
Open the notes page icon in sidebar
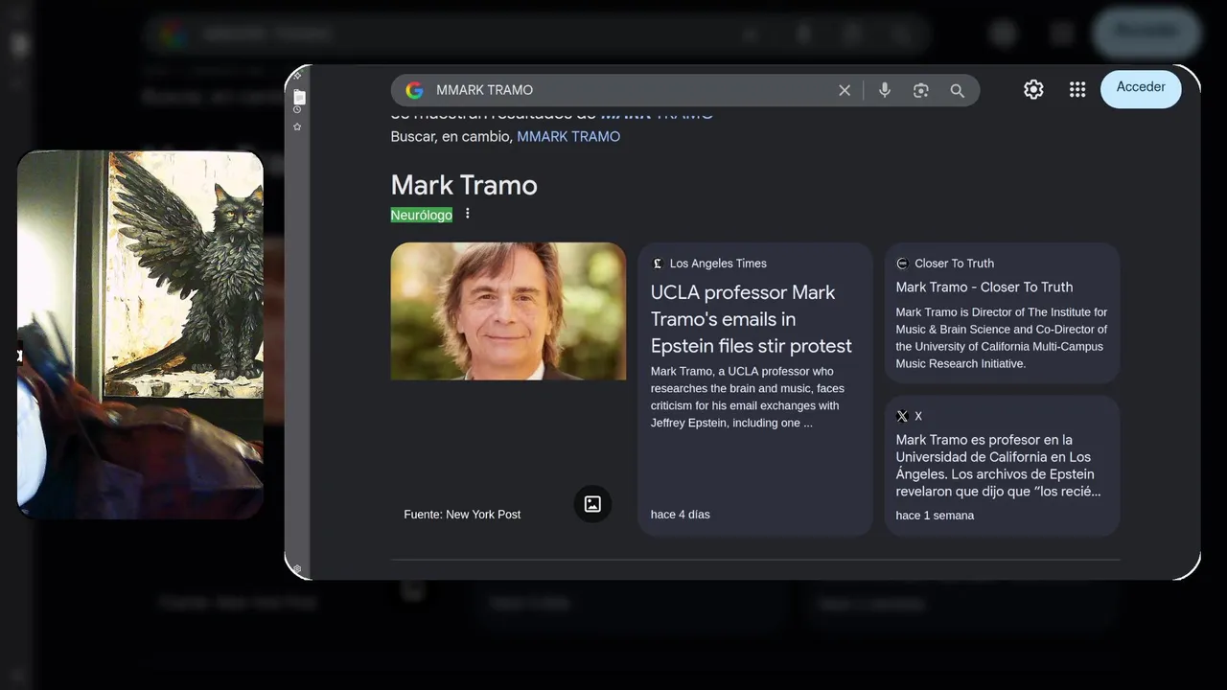pos(299,97)
